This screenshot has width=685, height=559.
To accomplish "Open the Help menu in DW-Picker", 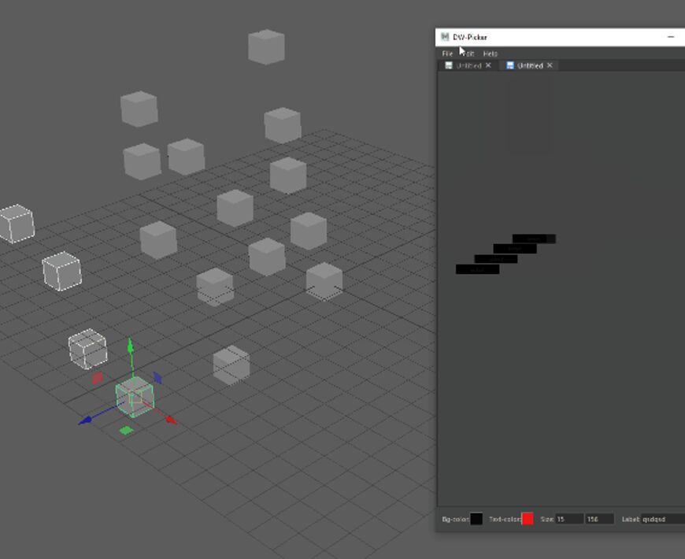I will pyautogui.click(x=491, y=54).
